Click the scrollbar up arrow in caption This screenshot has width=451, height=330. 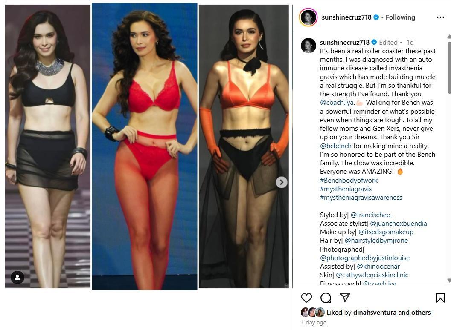(449, 37)
